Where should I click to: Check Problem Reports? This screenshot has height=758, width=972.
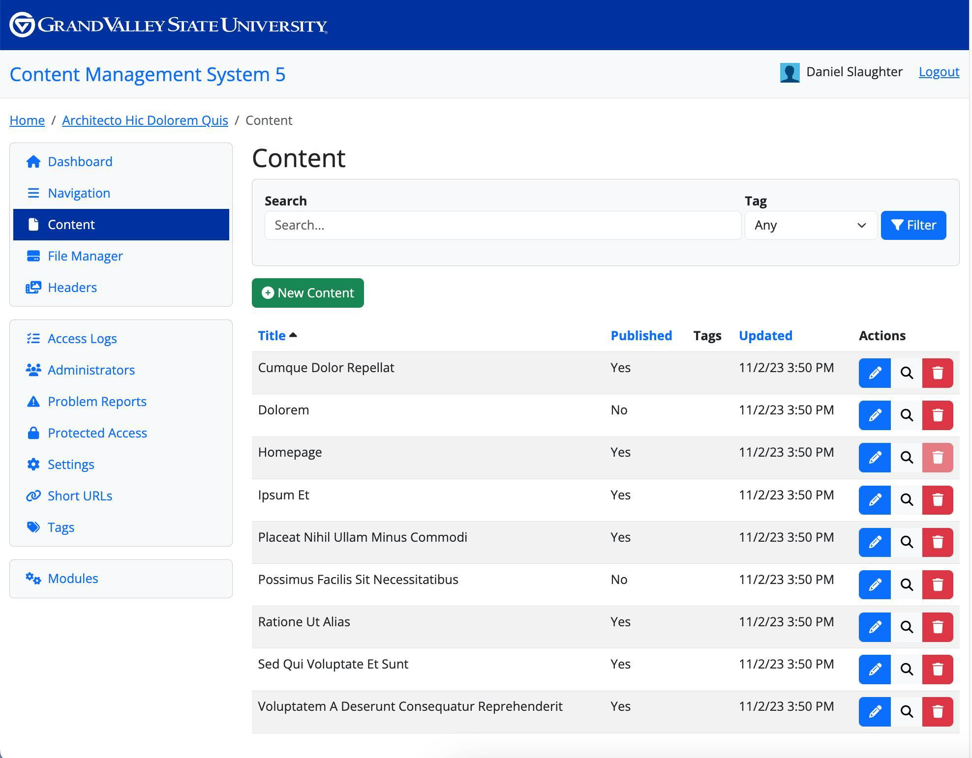97,401
